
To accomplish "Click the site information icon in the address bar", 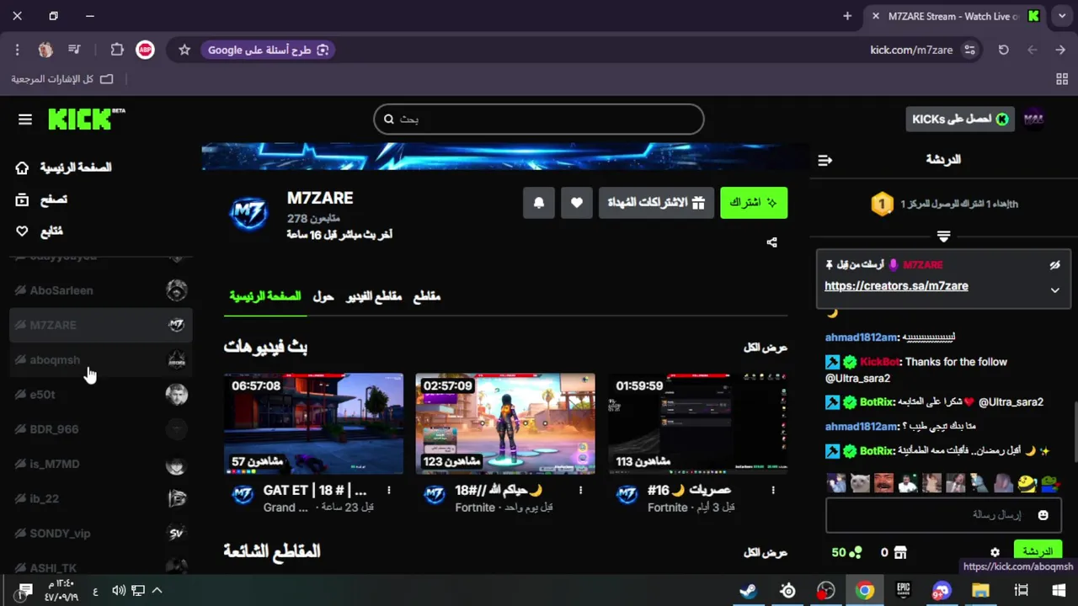I will tap(971, 50).
